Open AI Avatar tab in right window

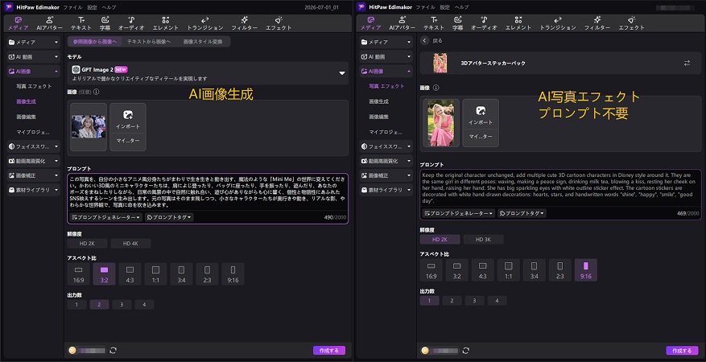pos(402,23)
